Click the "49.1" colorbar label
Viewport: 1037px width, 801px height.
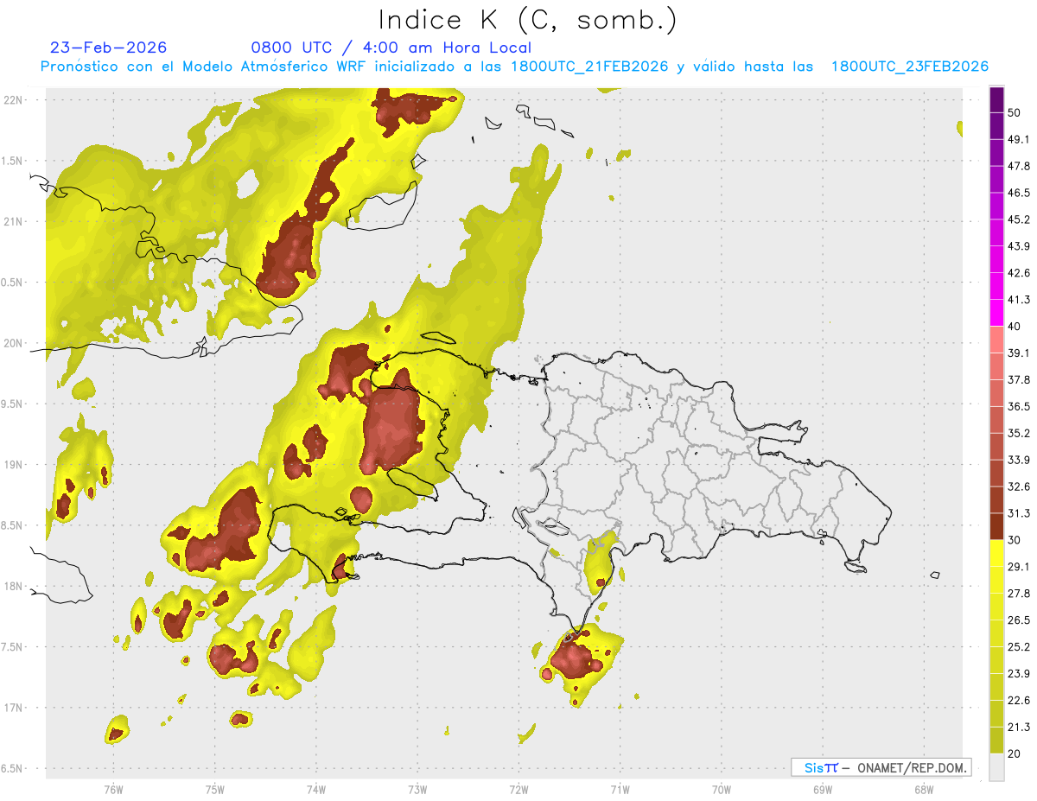1019,139
